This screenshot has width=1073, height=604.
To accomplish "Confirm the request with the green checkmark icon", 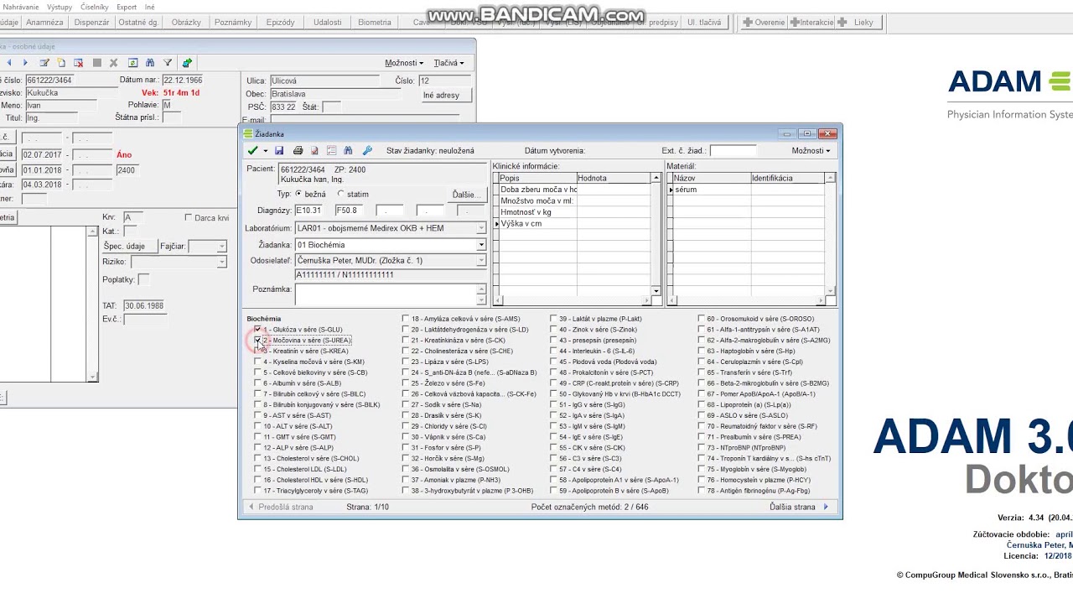I will 252,151.
